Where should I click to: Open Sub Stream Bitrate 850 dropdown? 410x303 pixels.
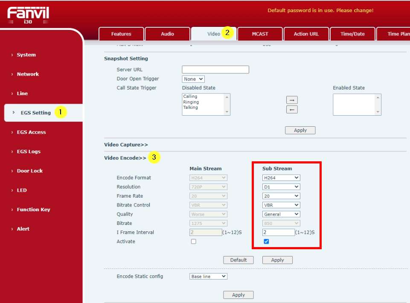281,223
